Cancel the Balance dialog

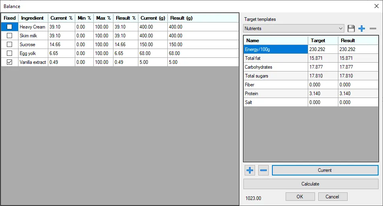(333, 196)
